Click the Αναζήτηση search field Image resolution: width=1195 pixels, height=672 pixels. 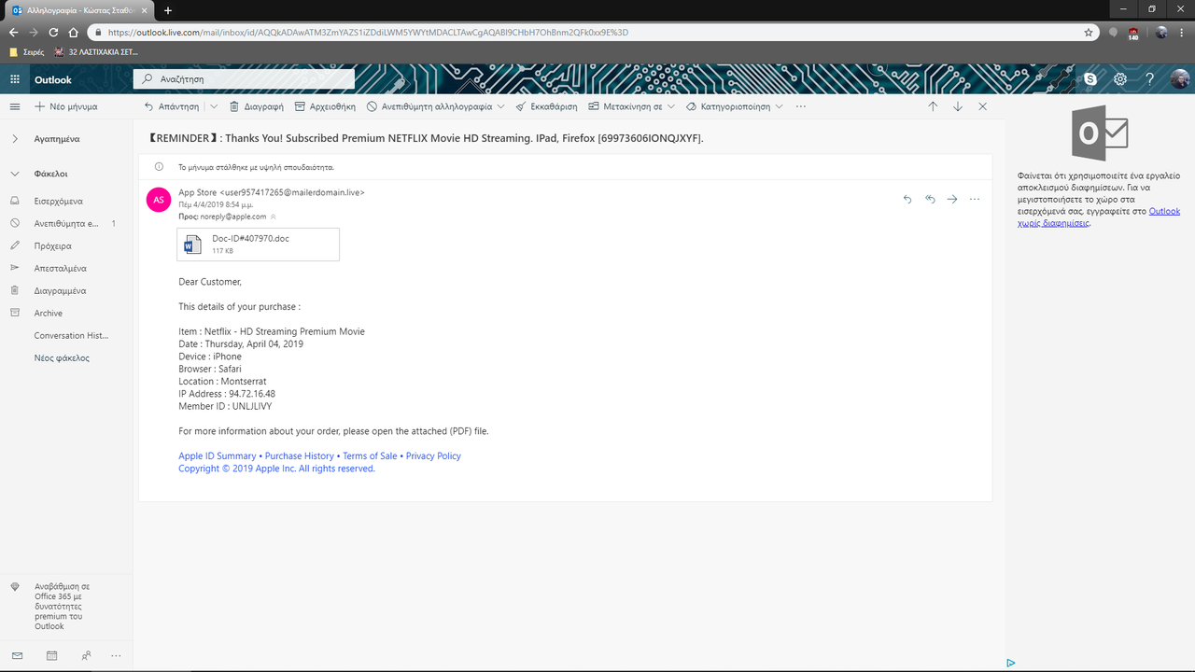[244, 79]
